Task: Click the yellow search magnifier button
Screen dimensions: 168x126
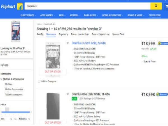Action: coord(156,6)
